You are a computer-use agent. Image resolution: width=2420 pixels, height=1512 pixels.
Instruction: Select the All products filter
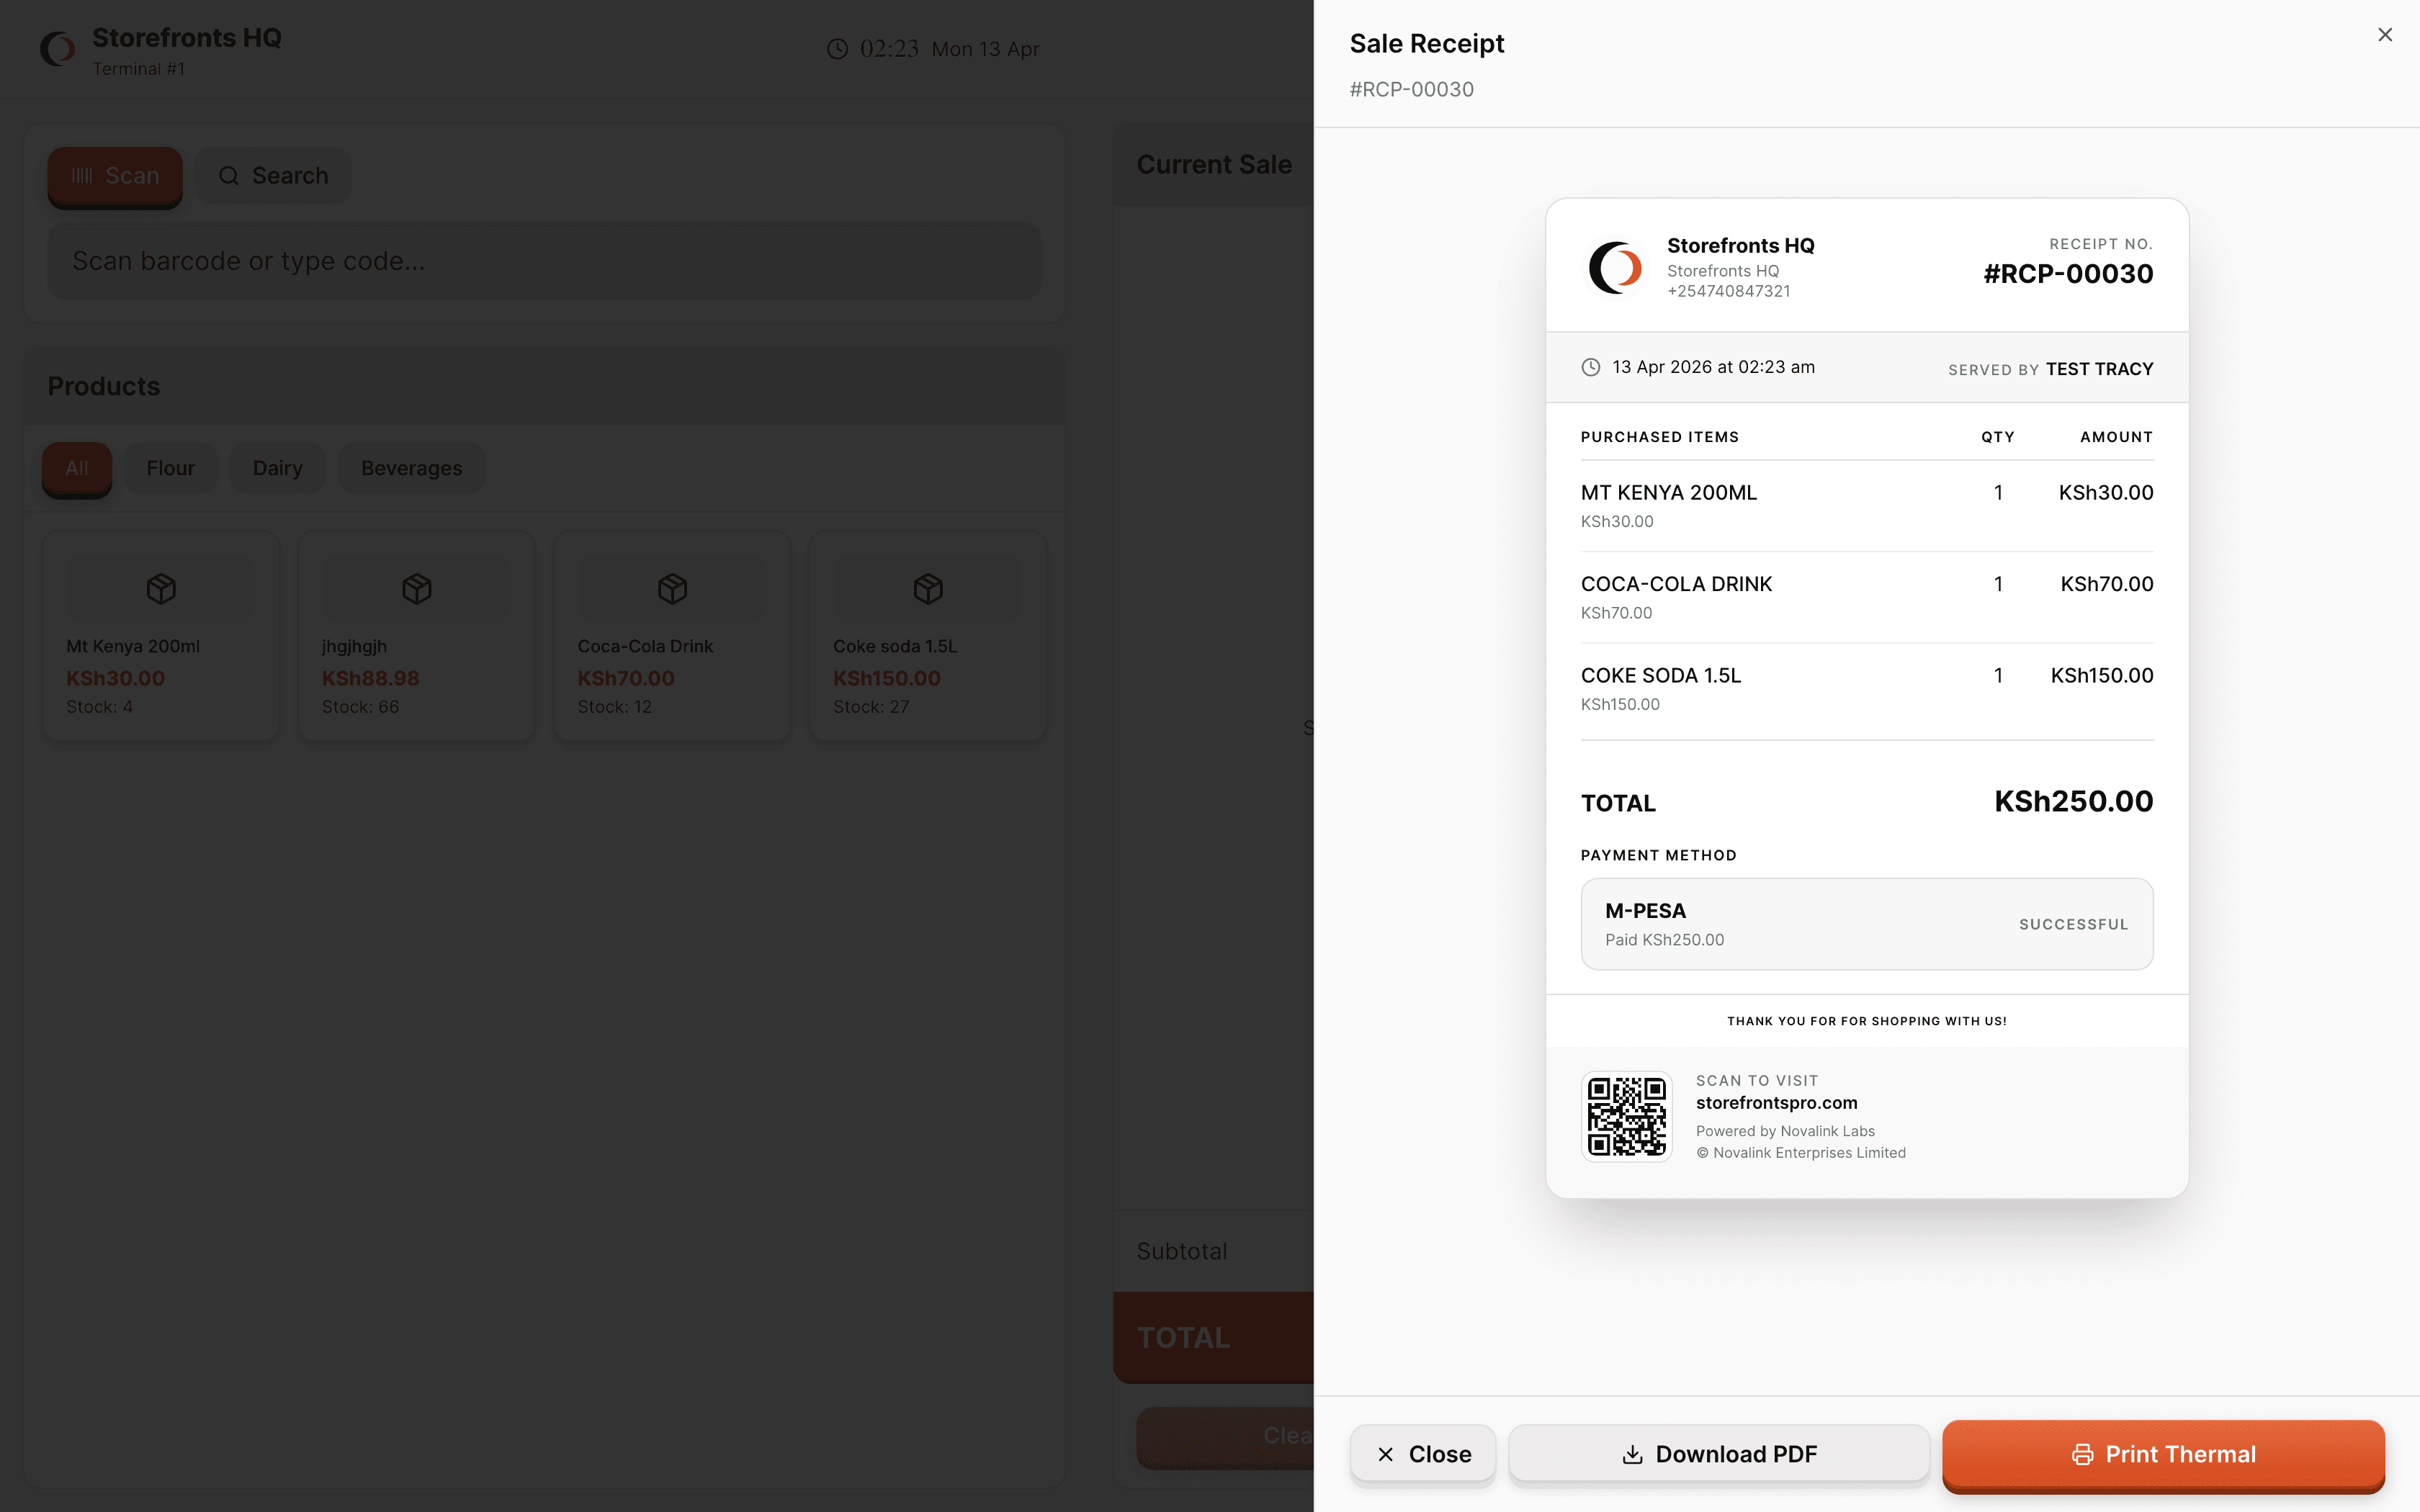(76, 467)
